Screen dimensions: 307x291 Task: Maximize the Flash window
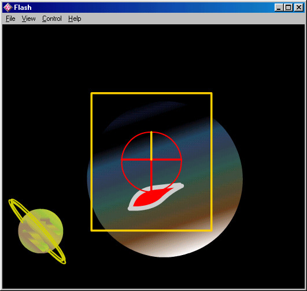[288, 8]
